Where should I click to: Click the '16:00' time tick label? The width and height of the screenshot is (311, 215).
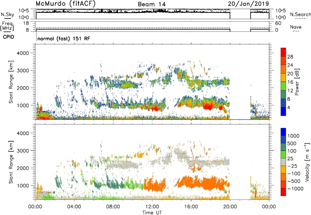(191, 207)
